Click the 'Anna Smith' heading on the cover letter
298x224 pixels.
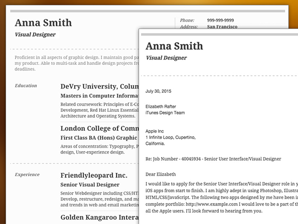click(x=174, y=46)
